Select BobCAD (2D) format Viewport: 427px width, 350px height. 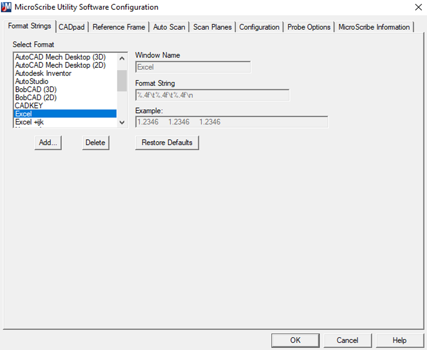(66, 97)
